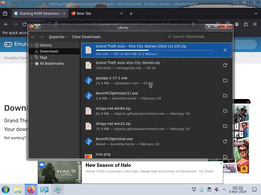
Task: Open the Firefox hamburger application menu
Action: pos(255,24)
